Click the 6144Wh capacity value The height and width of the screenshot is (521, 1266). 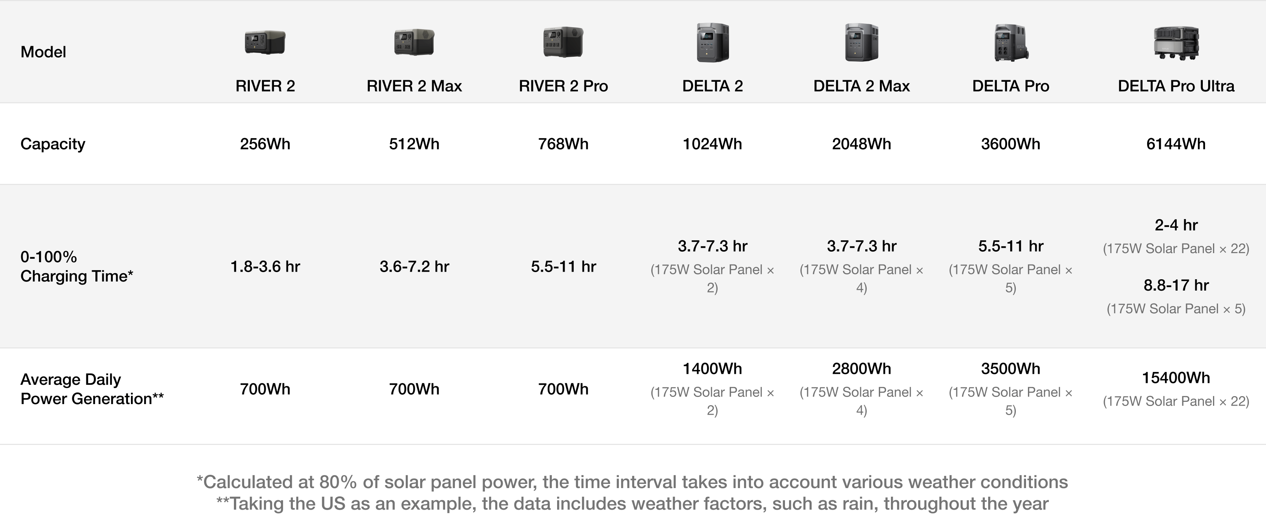click(1176, 144)
